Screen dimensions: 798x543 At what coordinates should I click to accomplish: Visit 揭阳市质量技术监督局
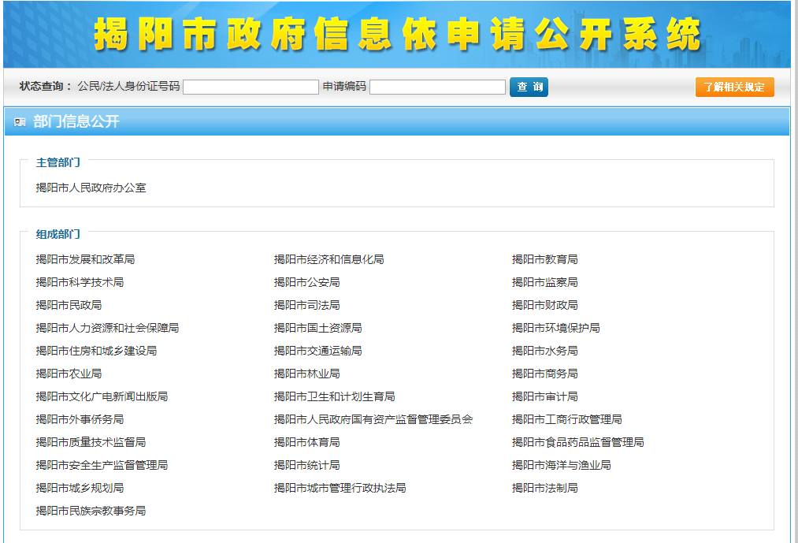91,443
